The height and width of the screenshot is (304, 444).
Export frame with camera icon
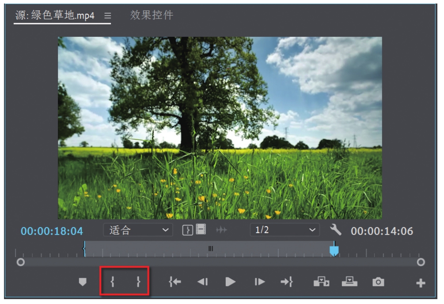(x=378, y=282)
